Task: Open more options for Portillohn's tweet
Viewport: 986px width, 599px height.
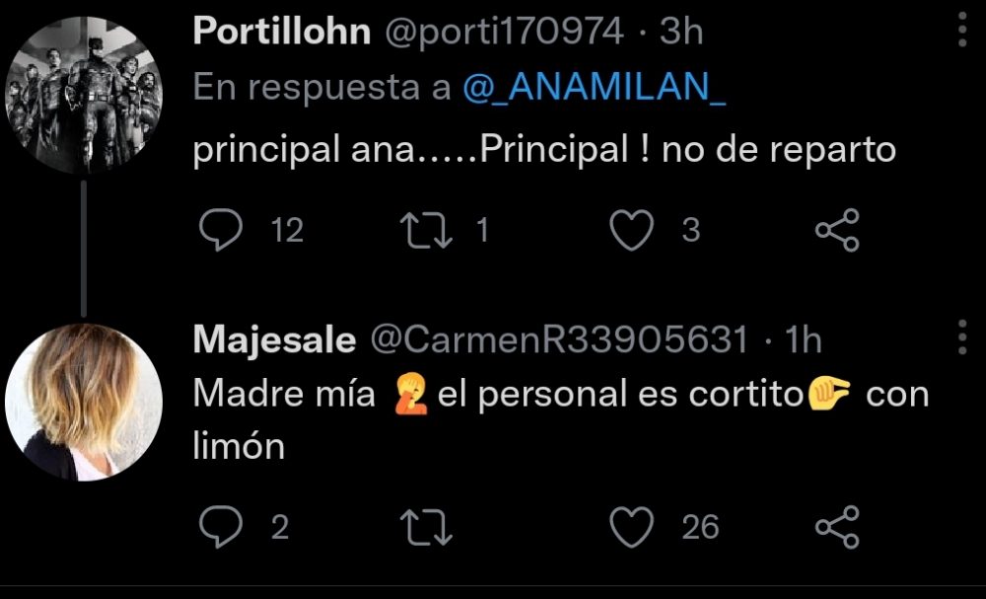Action: (x=963, y=31)
